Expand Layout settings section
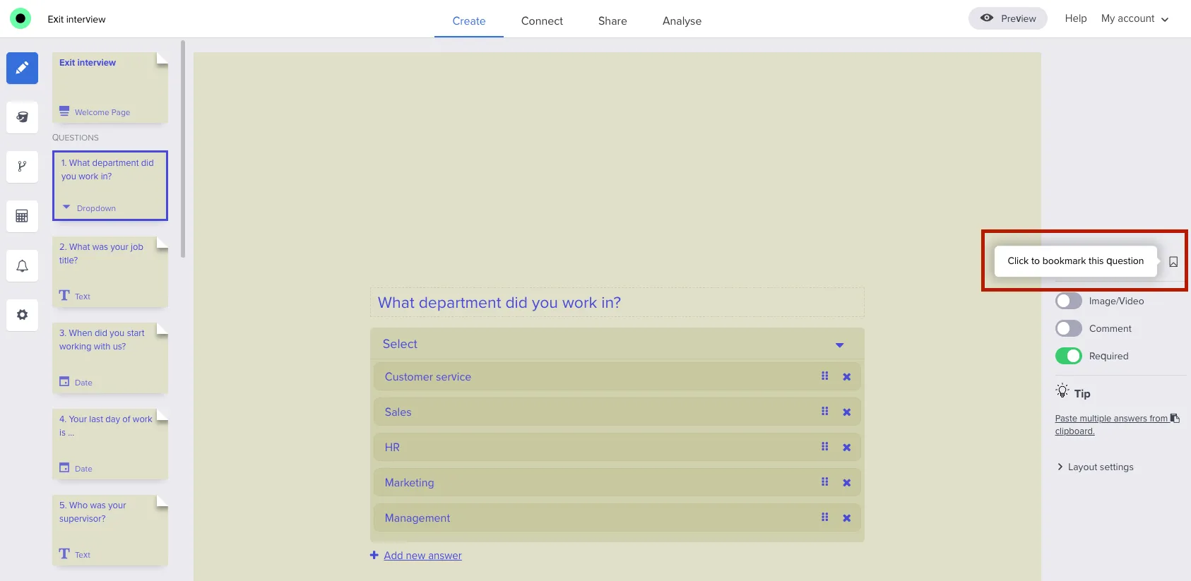 1100,467
